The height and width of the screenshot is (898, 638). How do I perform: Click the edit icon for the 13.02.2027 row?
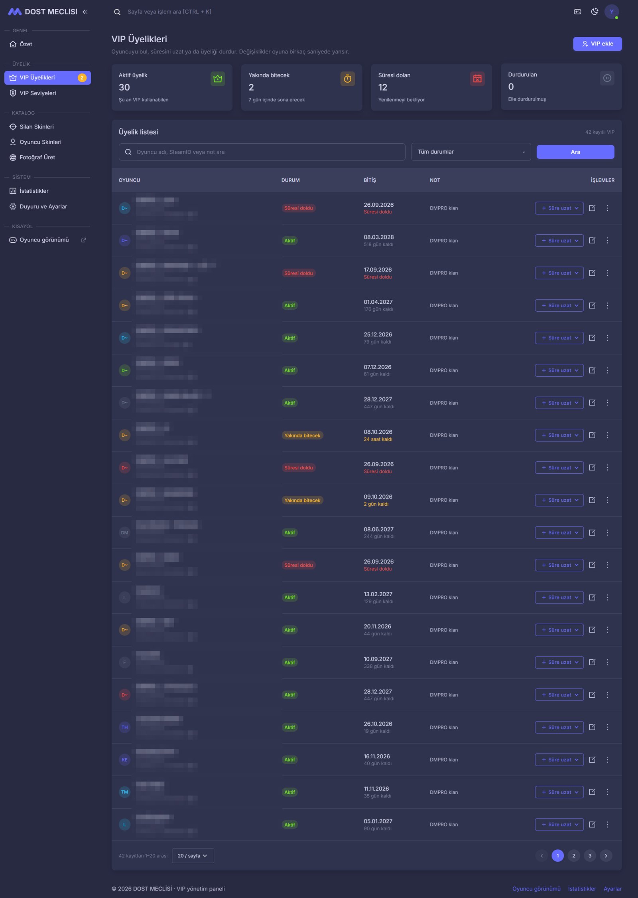pyautogui.click(x=592, y=597)
